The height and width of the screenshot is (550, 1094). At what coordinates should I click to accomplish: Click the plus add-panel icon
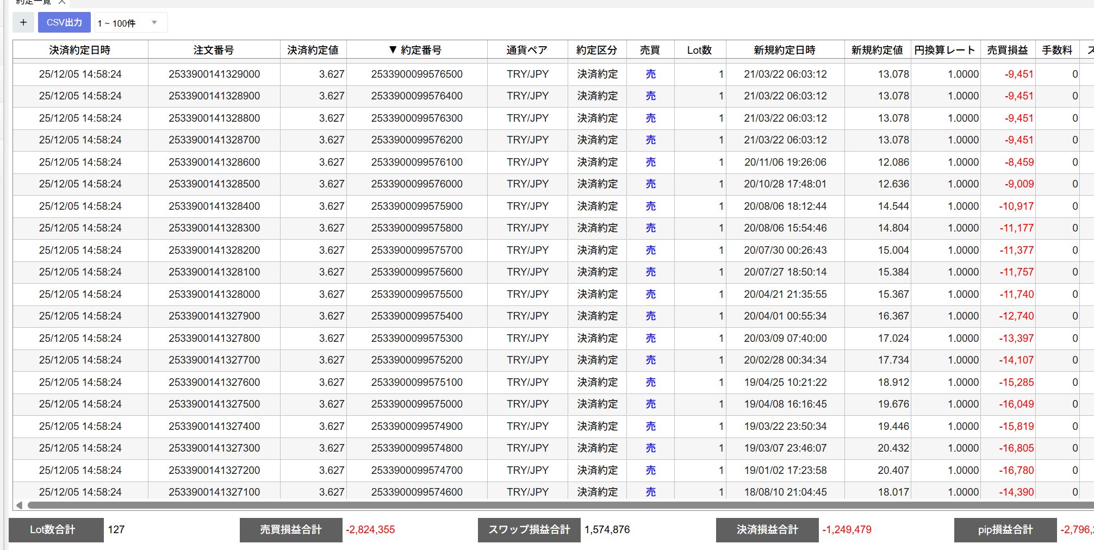coord(23,23)
